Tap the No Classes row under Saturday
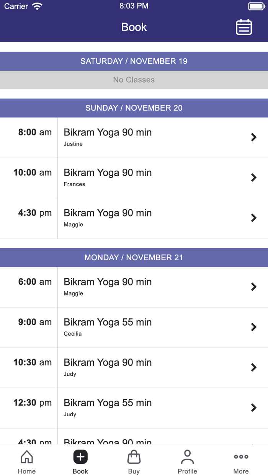The height and width of the screenshot is (476, 268). click(134, 80)
